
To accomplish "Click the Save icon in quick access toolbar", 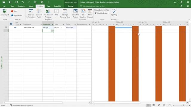I will point(10,2).
